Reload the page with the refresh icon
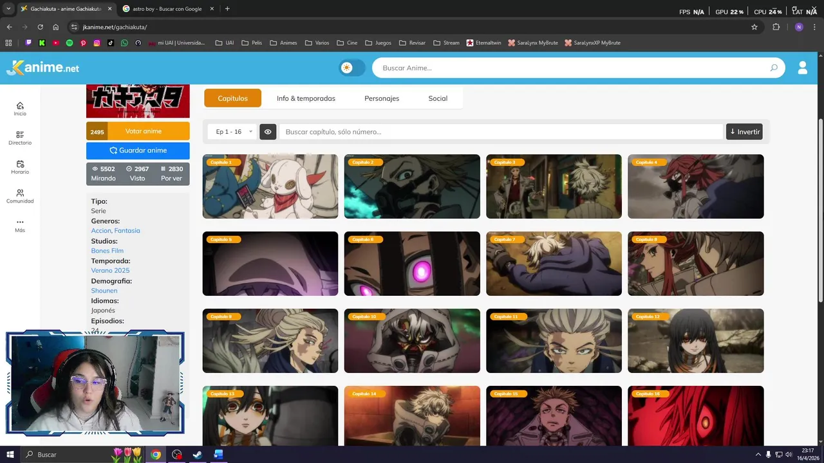The image size is (824, 463). [40, 27]
